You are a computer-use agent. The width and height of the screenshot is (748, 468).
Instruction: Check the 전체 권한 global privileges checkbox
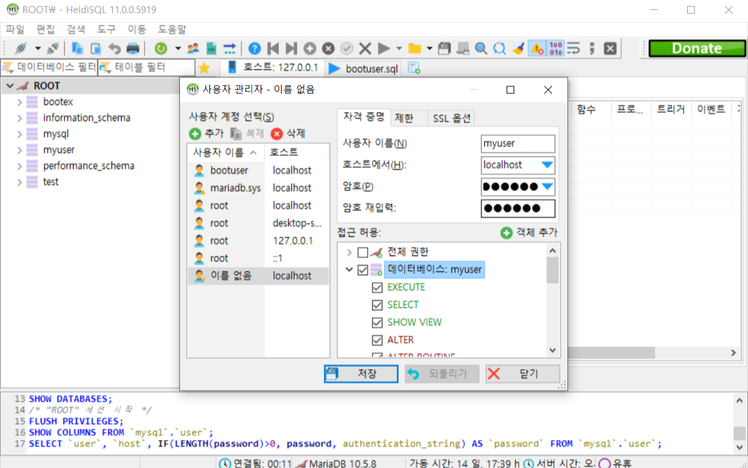[363, 252]
